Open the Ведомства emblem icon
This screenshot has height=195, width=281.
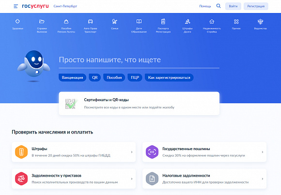click(260, 21)
